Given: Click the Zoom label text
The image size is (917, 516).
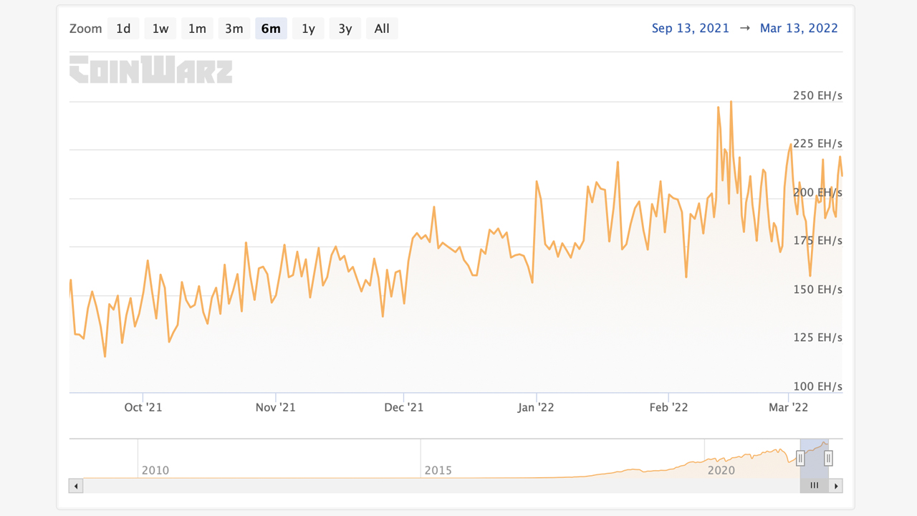Looking at the screenshot, I should (x=86, y=29).
